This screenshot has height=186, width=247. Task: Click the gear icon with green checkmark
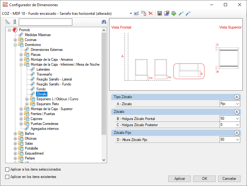click(174, 14)
